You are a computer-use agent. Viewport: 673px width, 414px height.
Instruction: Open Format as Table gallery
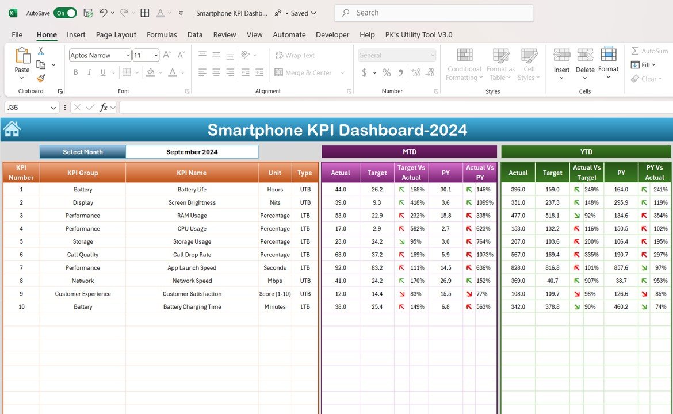click(500, 64)
